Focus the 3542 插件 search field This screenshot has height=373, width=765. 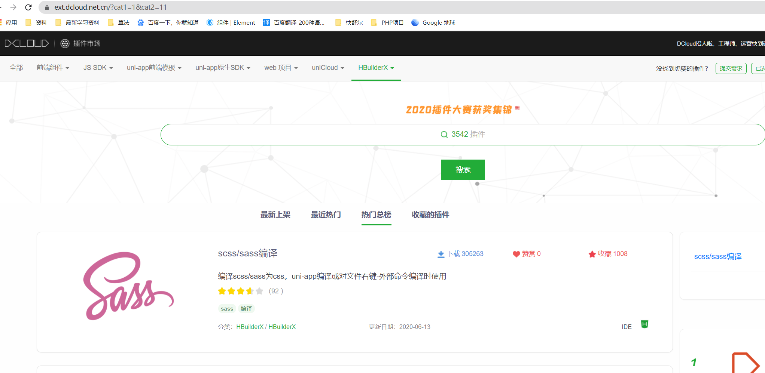tap(463, 135)
